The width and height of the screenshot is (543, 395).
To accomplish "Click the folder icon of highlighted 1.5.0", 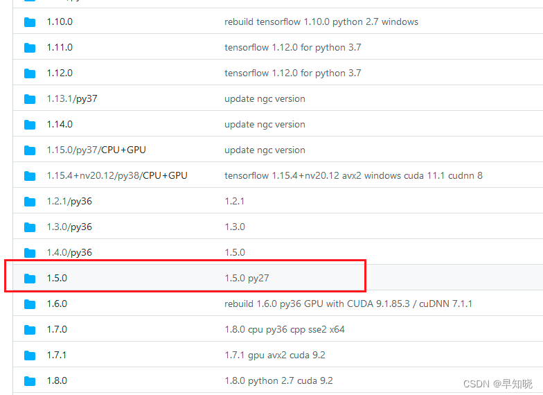I will (30, 279).
